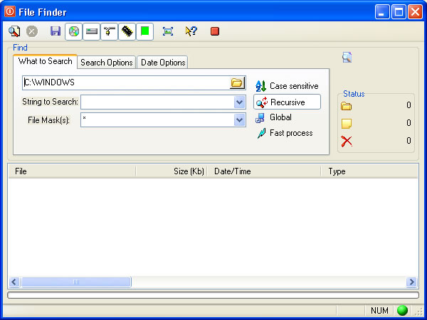This screenshot has height=320, width=427.
Task: Switch to the Search Options tab
Action: 107,63
